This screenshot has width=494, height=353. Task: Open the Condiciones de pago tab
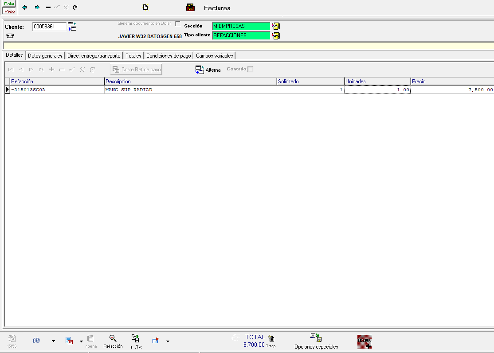click(169, 56)
